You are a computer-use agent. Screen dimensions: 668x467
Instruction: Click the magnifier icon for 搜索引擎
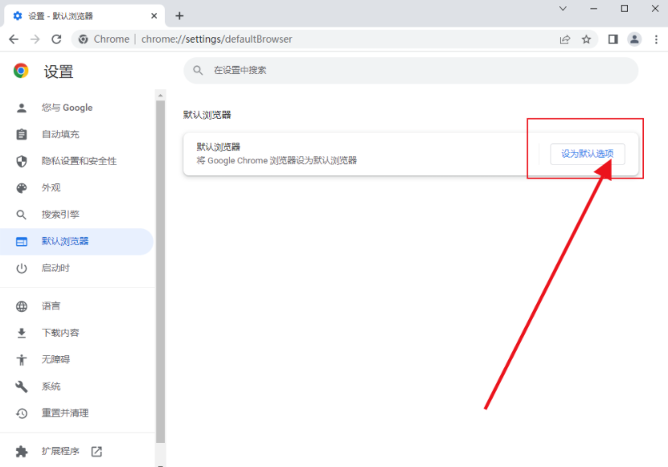coord(21,215)
